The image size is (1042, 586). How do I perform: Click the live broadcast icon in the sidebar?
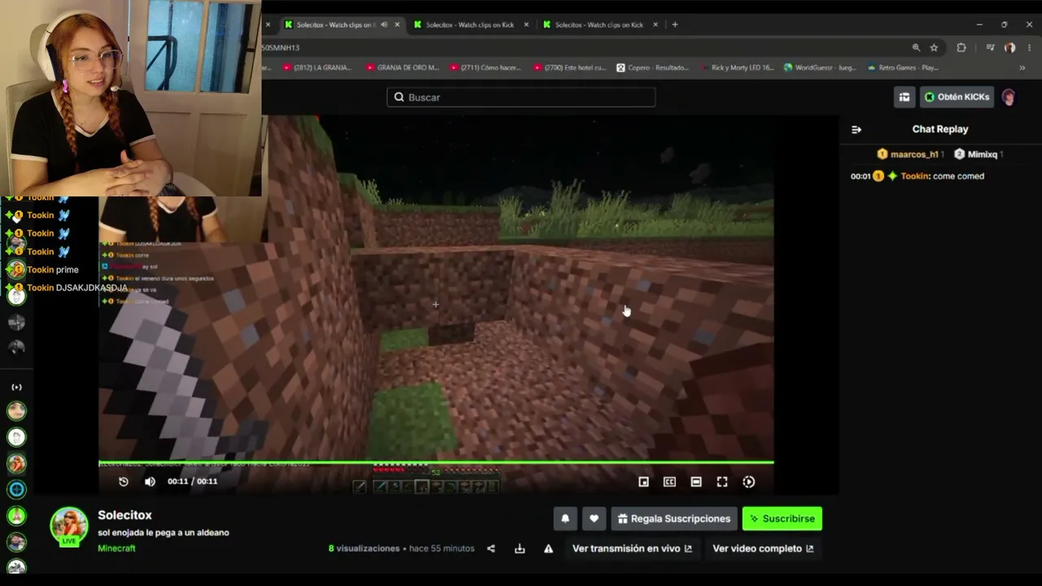point(16,387)
